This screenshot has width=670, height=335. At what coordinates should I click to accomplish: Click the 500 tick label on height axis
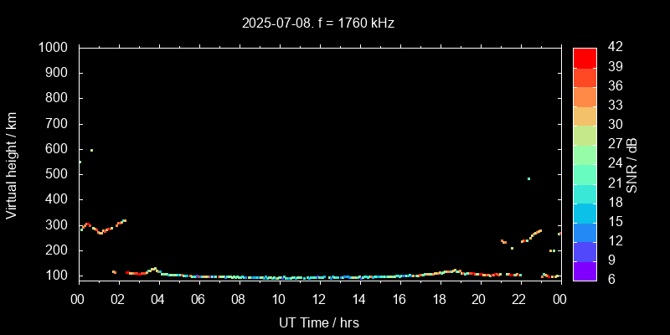pyautogui.click(x=57, y=174)
